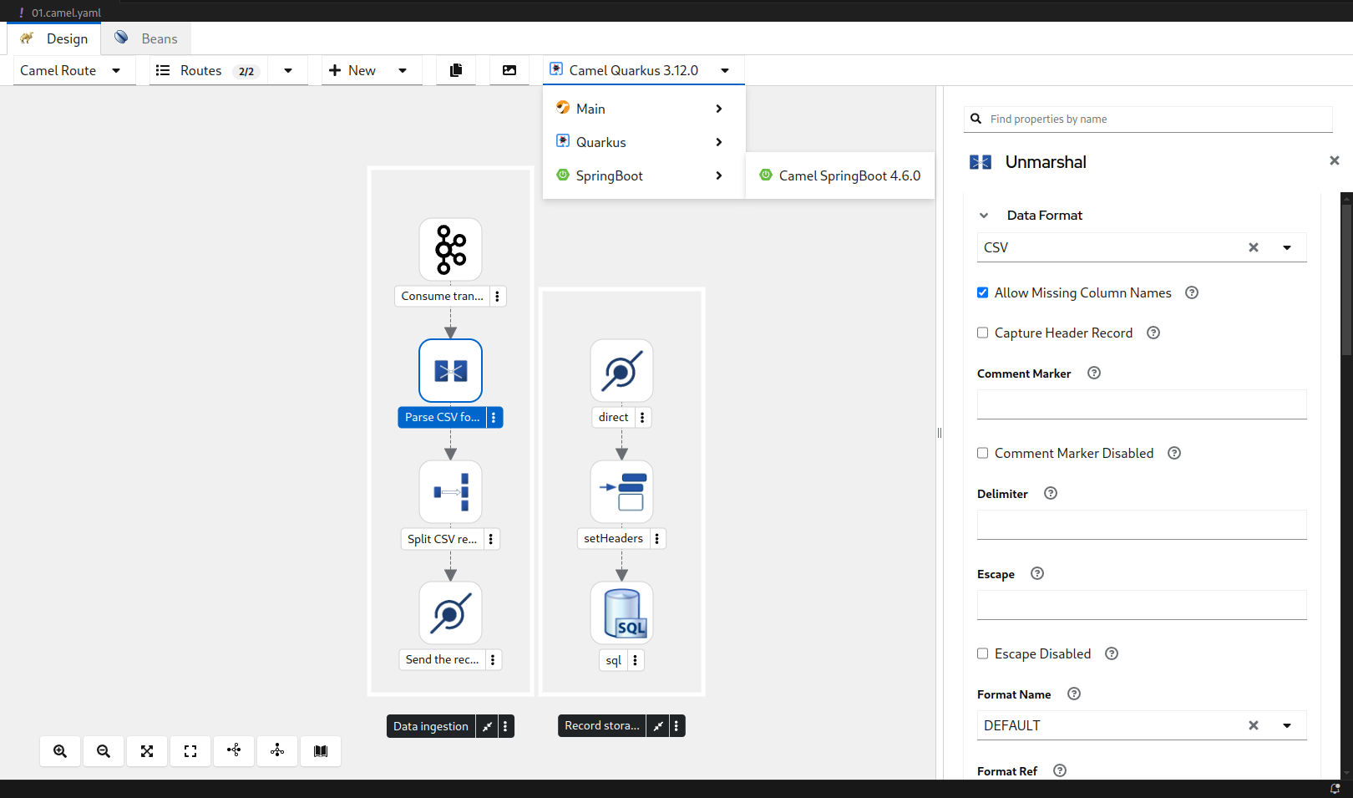This screenshot has width=1353, height=798.
Task: Click the copy to clipboard toolbar icon
Action: [456, 70]
